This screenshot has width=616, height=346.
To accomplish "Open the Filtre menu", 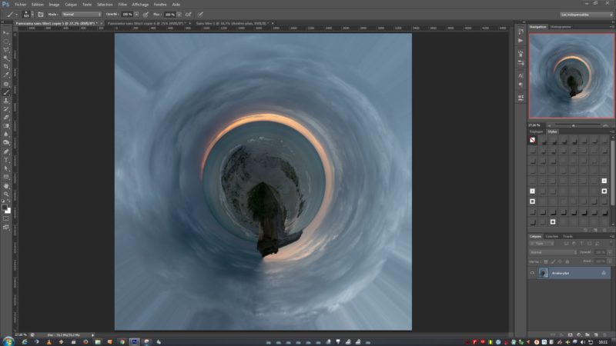I will 122,4.
